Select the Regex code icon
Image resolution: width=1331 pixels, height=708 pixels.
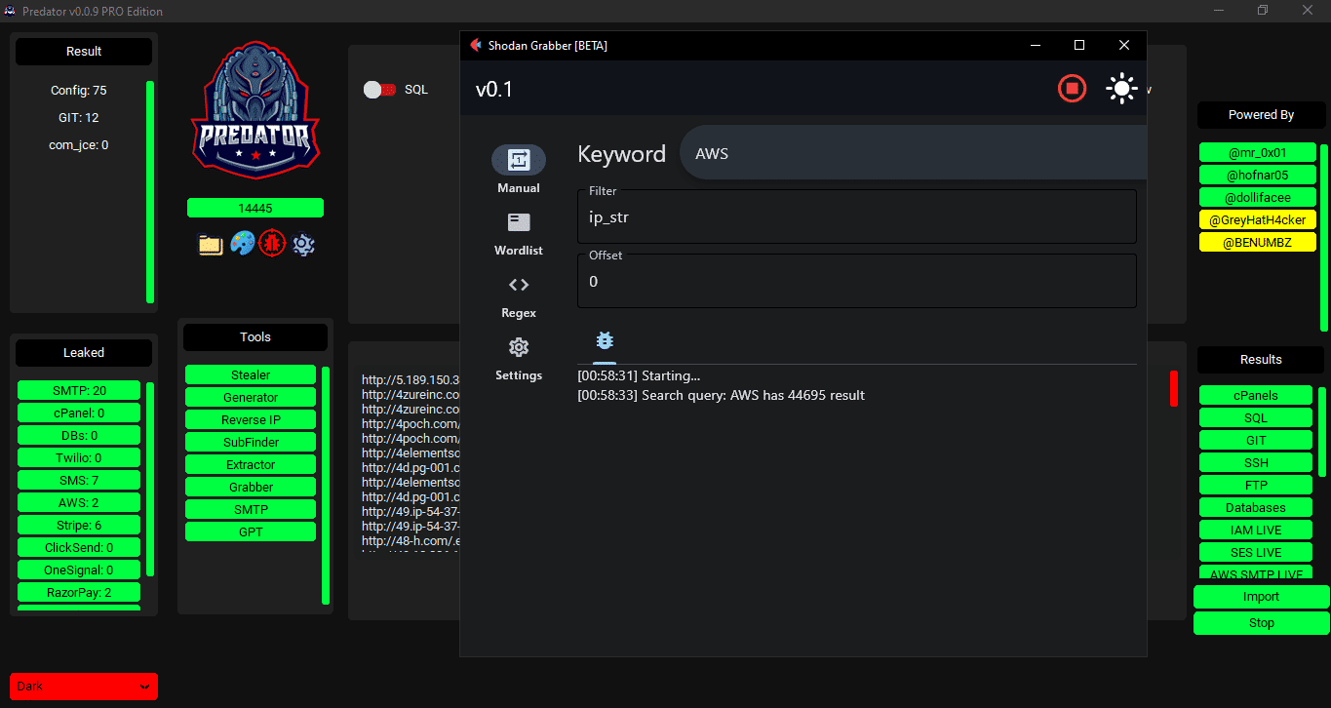click(519, 286)
